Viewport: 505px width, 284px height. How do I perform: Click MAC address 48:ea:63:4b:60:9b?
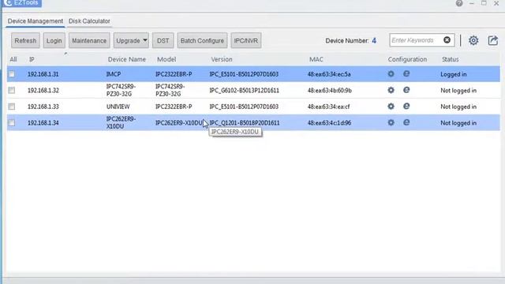[x=330, y=91]
